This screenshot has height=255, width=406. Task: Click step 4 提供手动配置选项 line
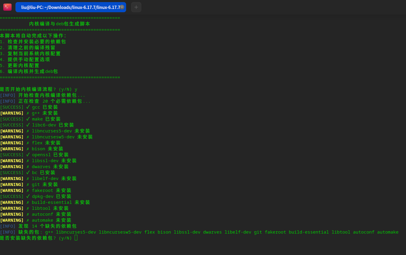(x=25, y=60)
